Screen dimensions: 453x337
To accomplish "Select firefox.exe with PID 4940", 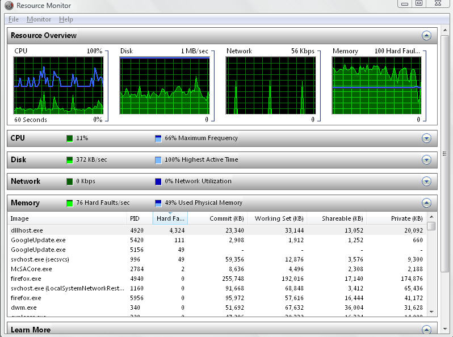I will coord(217,279).
